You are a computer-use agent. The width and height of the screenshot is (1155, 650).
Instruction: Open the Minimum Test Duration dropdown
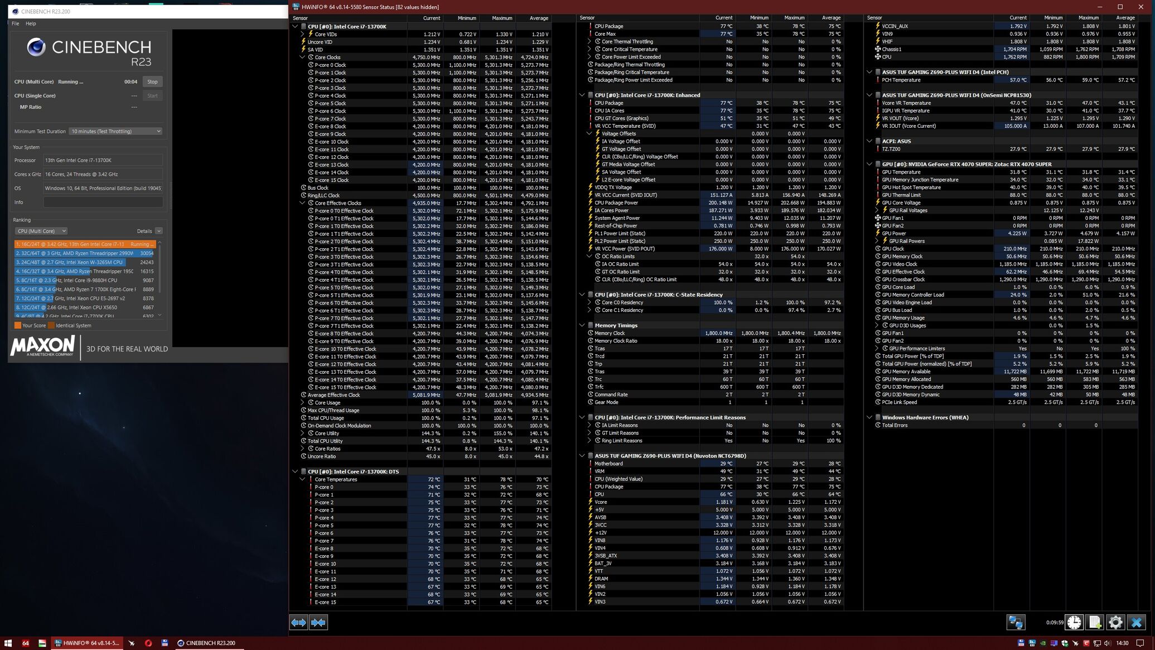click(115, 131)
